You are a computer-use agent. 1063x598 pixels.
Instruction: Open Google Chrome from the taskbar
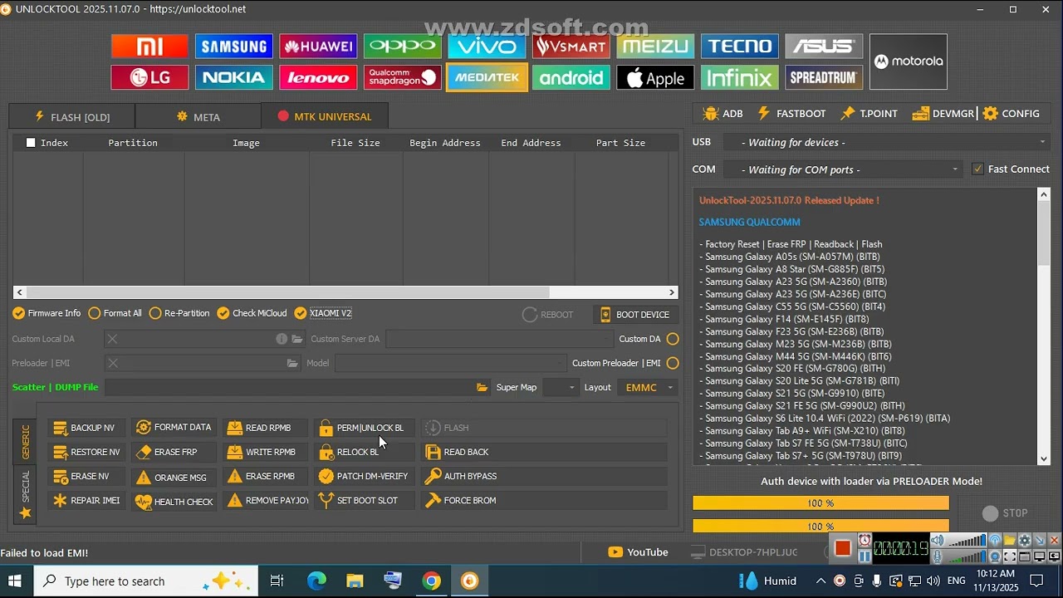(x=431, y=581)
